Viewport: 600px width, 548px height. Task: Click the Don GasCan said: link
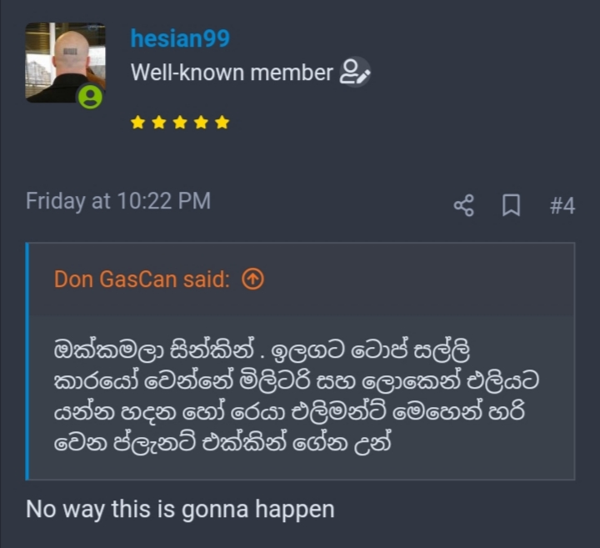(142, 279)
